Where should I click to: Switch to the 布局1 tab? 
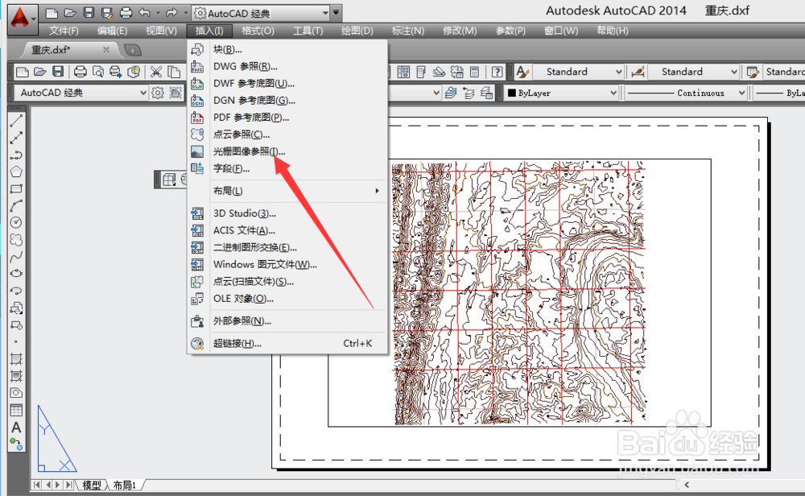coord(124,486)
